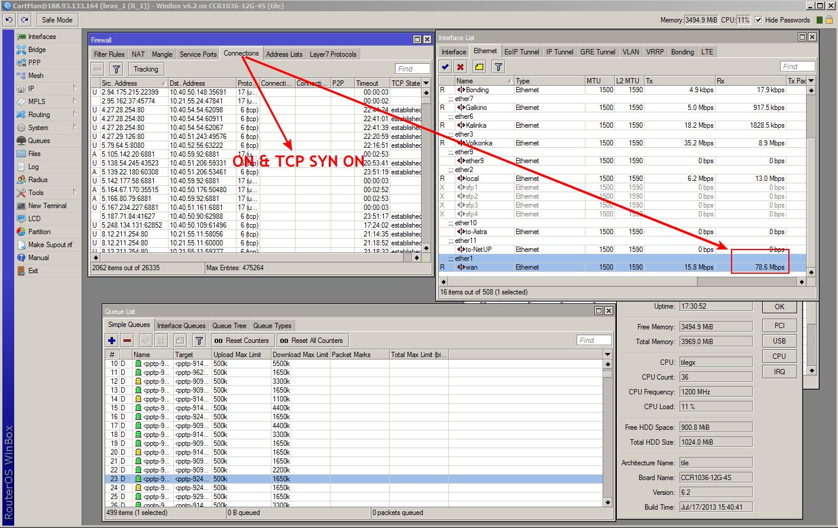Open Queue Tree tab in Queue List
838x528 pixels.
[x=229, y=326]
